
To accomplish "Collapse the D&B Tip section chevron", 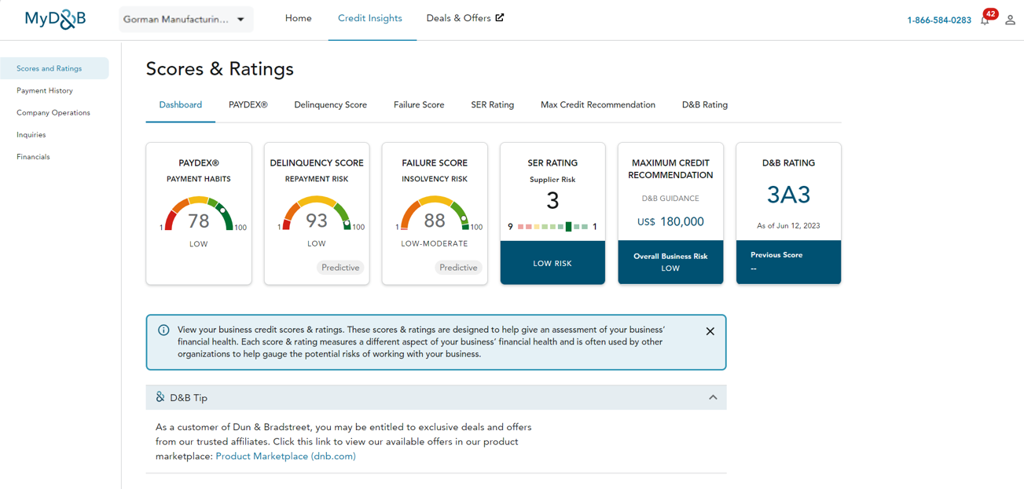I will [713, 397].
